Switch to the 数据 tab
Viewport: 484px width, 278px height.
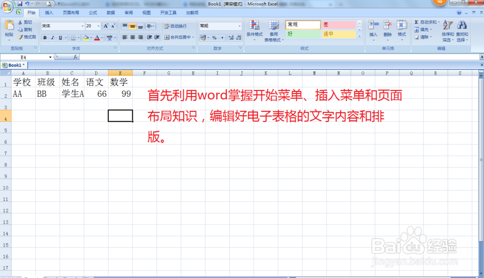tap(110, 13)
